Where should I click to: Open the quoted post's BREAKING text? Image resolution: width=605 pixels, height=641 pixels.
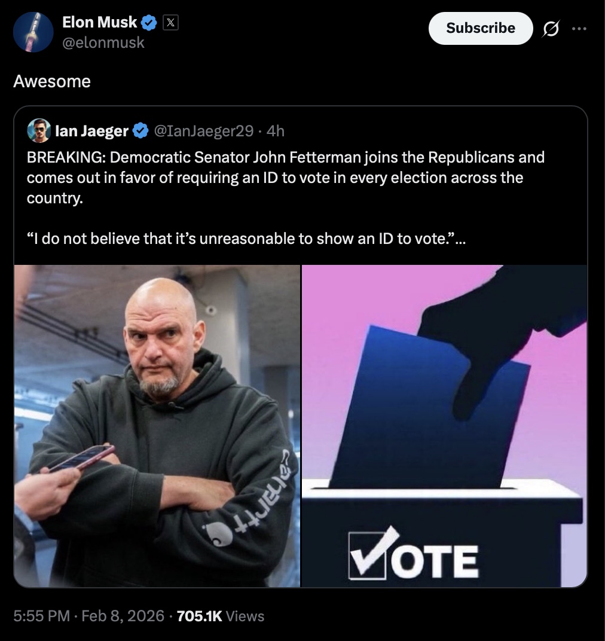click(285, 178)
